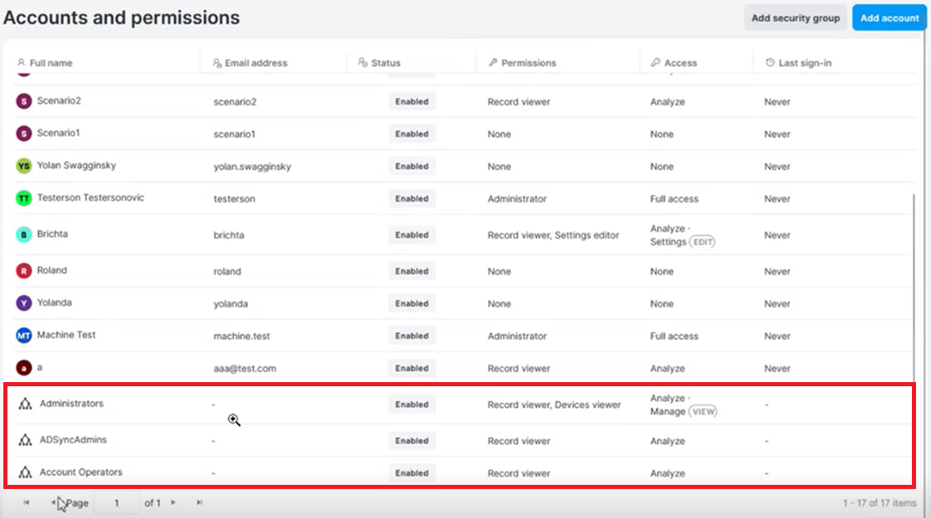Go to the last page arrow
931x518 pixels.
(x=199, y=502)
